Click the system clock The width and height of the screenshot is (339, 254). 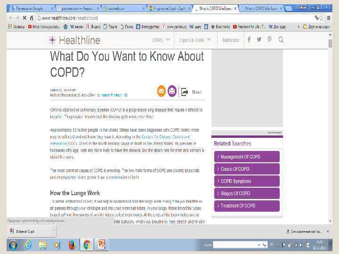click(x=319, y=245)
